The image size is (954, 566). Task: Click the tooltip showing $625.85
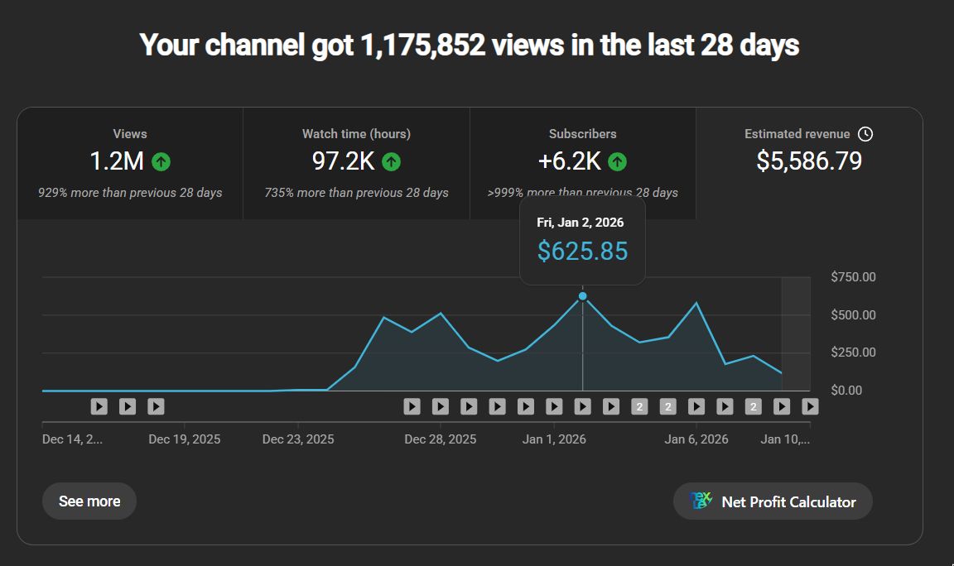582,240
